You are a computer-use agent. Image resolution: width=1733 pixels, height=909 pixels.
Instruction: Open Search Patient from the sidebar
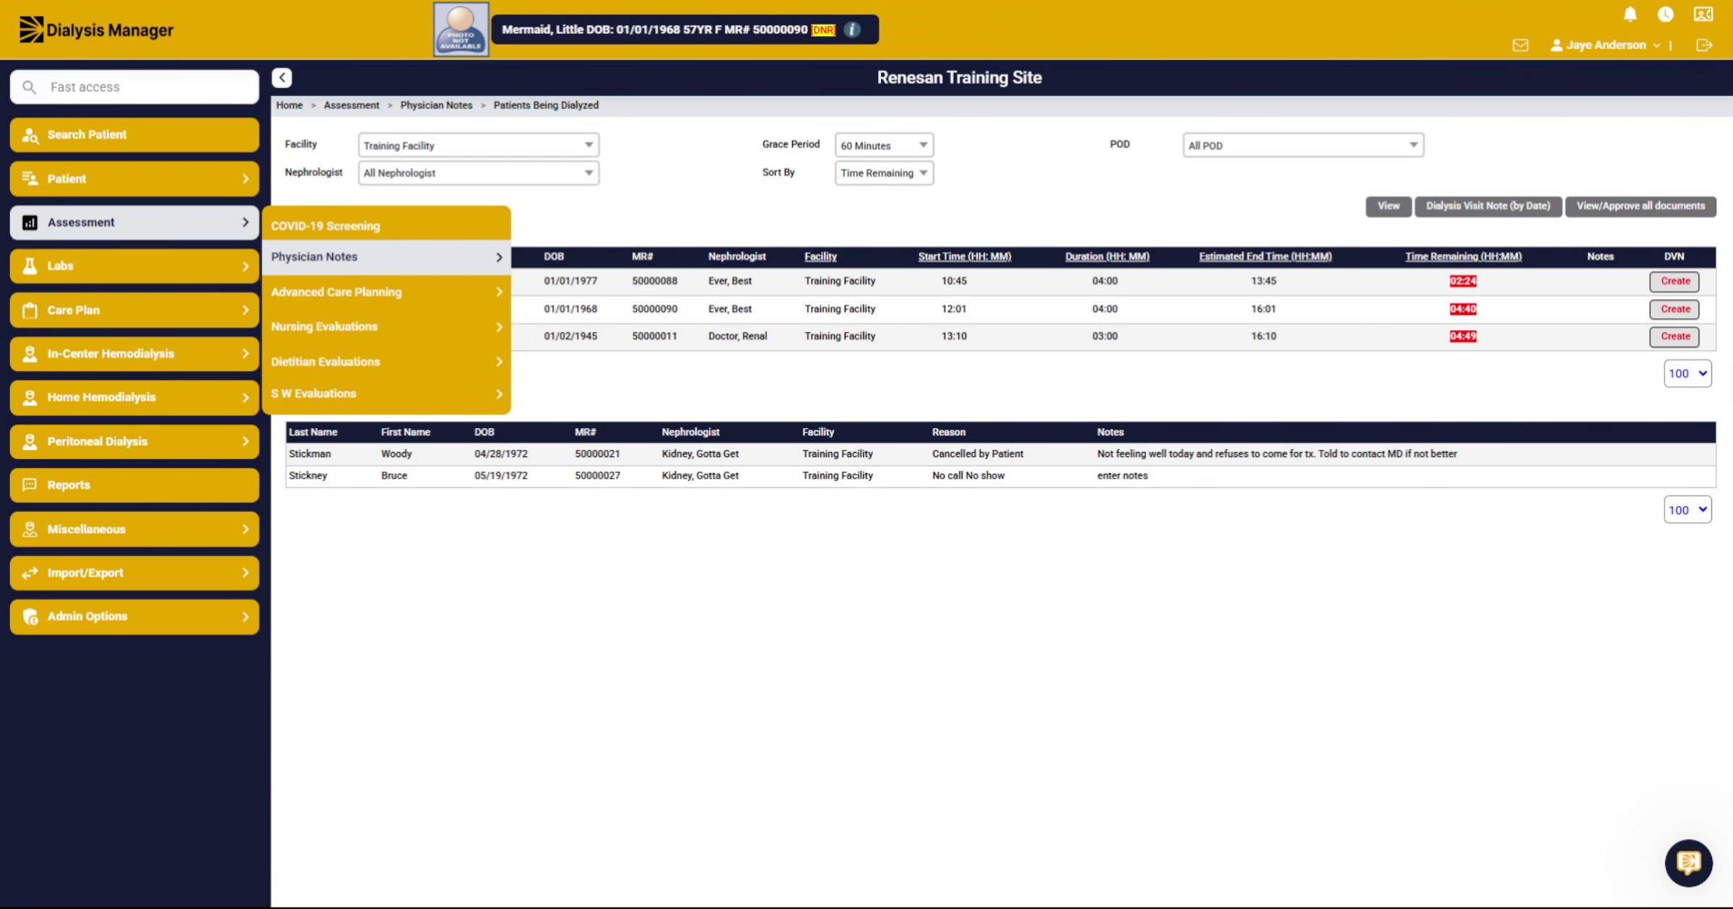[134, 135]
